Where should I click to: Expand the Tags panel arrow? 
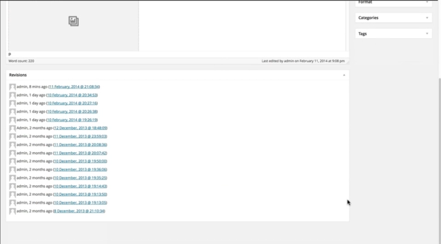click(427, 34)
